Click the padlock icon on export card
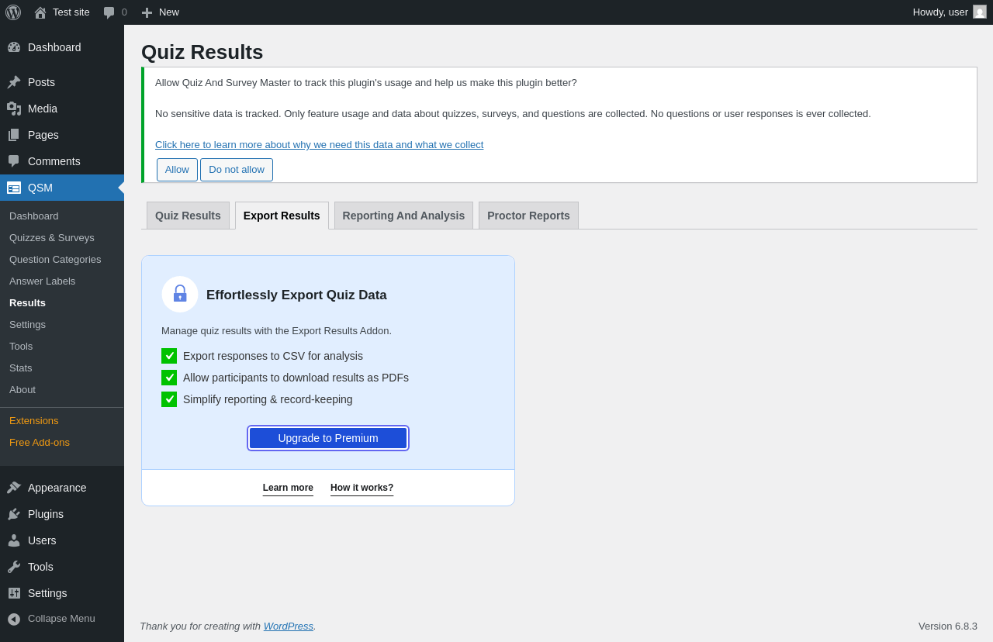Screen dimensions: 993x642 coord(180,294)
